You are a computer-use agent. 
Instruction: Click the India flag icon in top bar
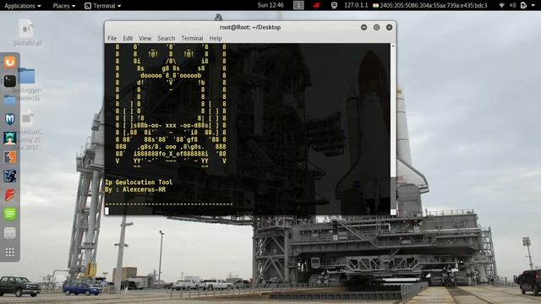(x=375, y=6)
